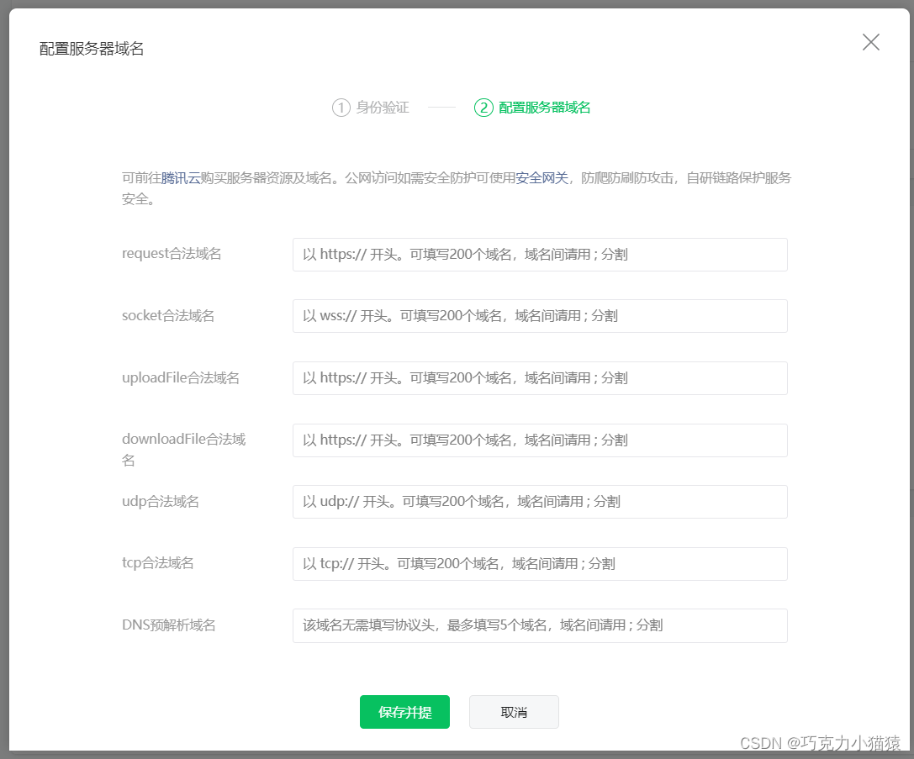This screenshot has width=914, height=759.
Task: Focus the downloadFile合法域名 input field
Action: [x=539, y=440]
